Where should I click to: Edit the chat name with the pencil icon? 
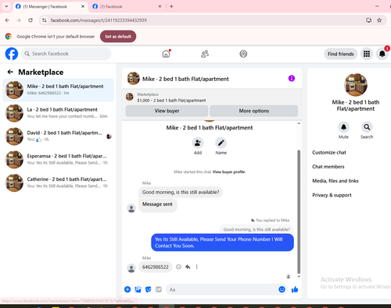point(221,143)
